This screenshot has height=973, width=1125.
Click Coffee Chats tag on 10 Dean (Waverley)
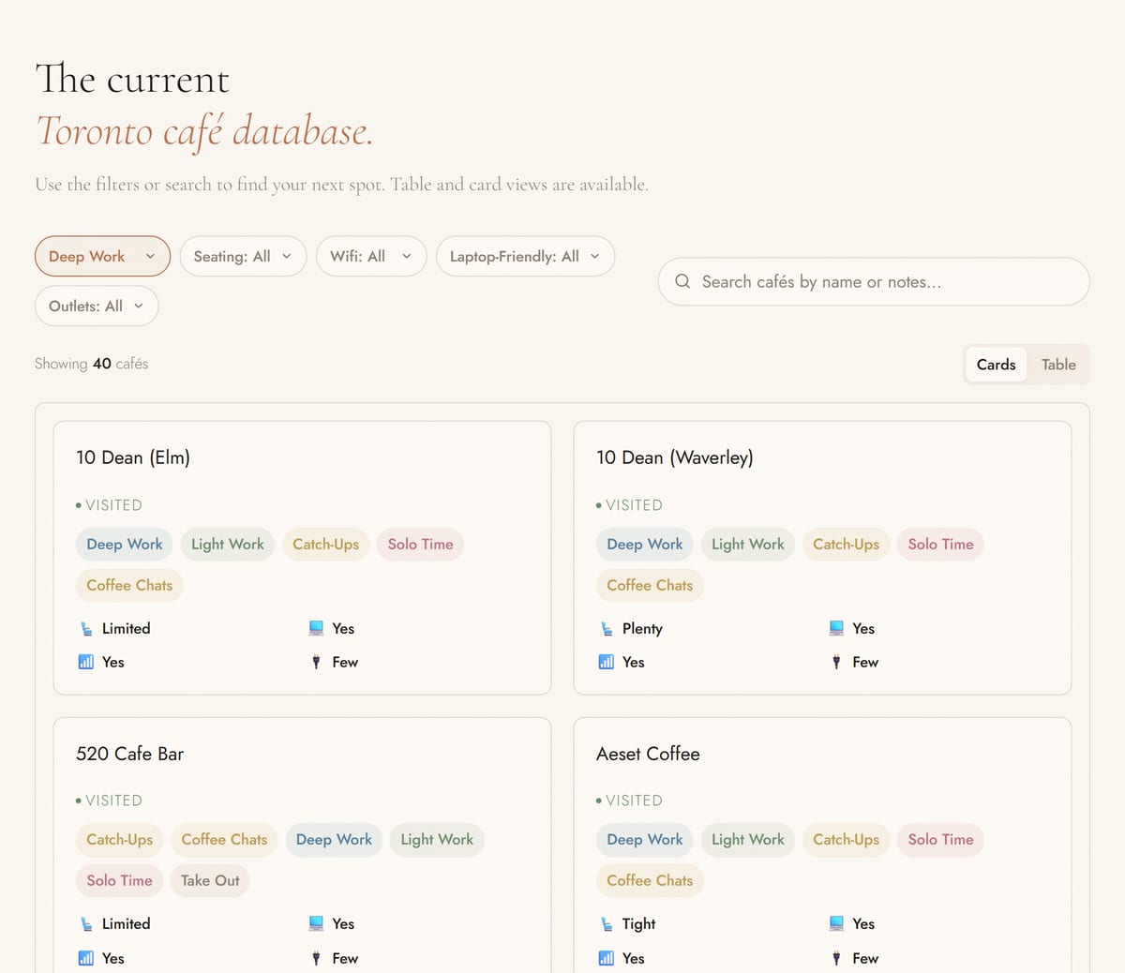[x=650, y=585]
